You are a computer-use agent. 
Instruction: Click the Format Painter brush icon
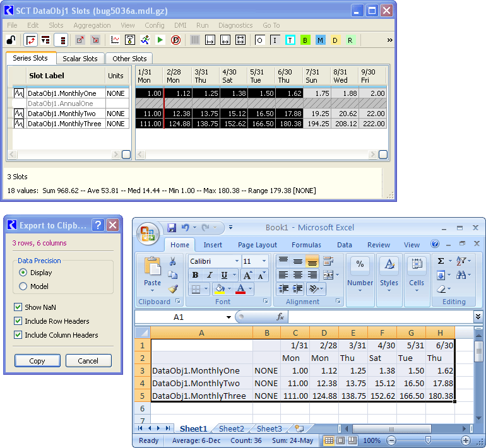[173, 289]
